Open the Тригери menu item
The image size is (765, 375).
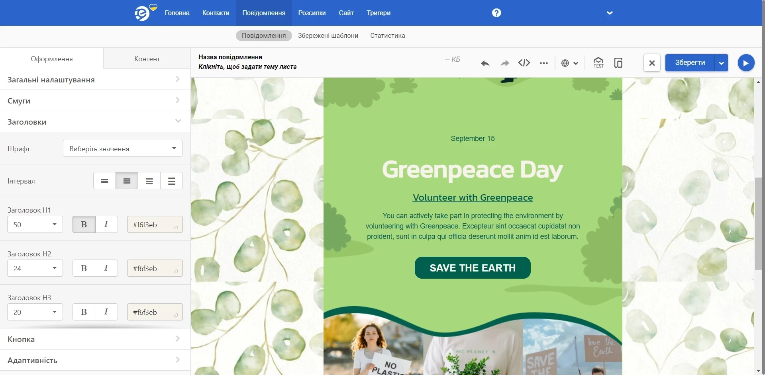(x=379, y=13)
